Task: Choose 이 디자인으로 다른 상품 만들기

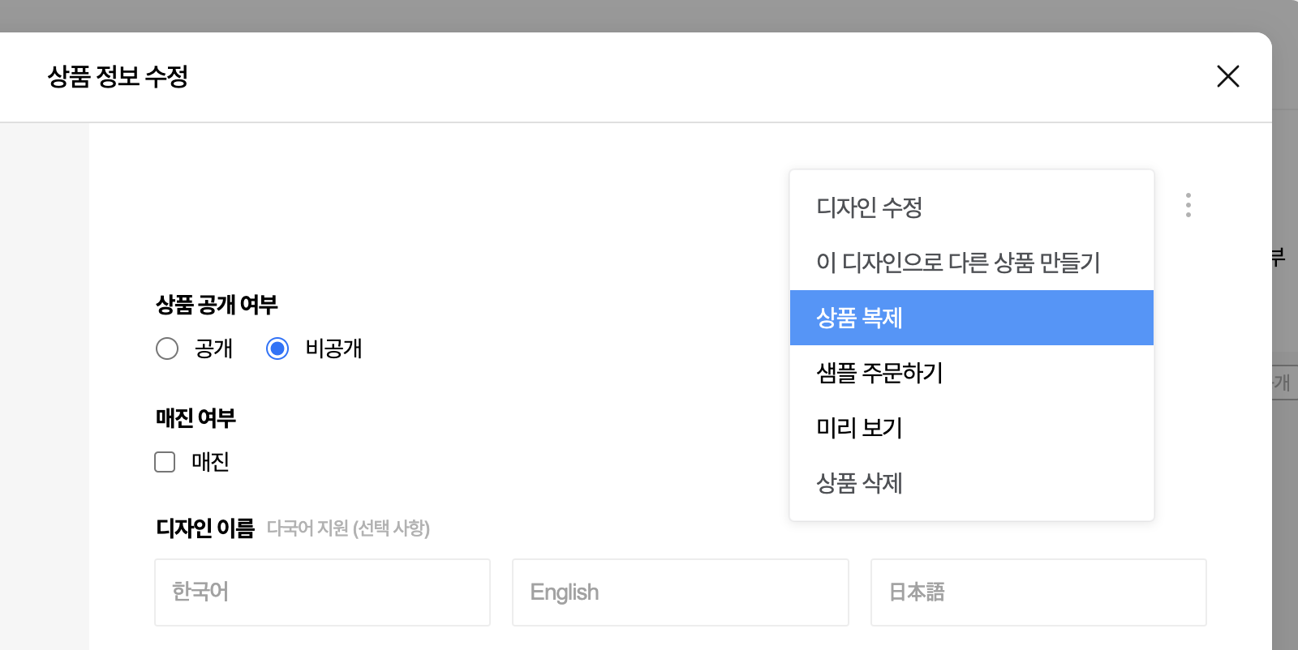Action: (x=958, y=263)
